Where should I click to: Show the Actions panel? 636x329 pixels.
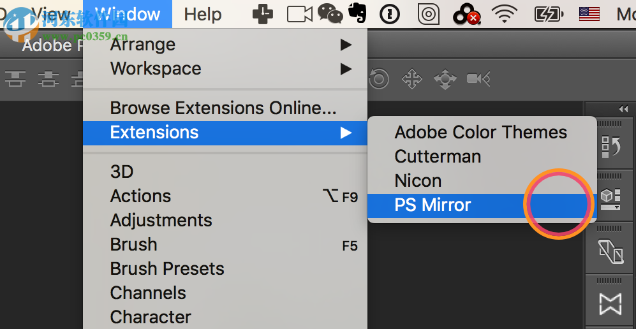(x=225, y=196)
